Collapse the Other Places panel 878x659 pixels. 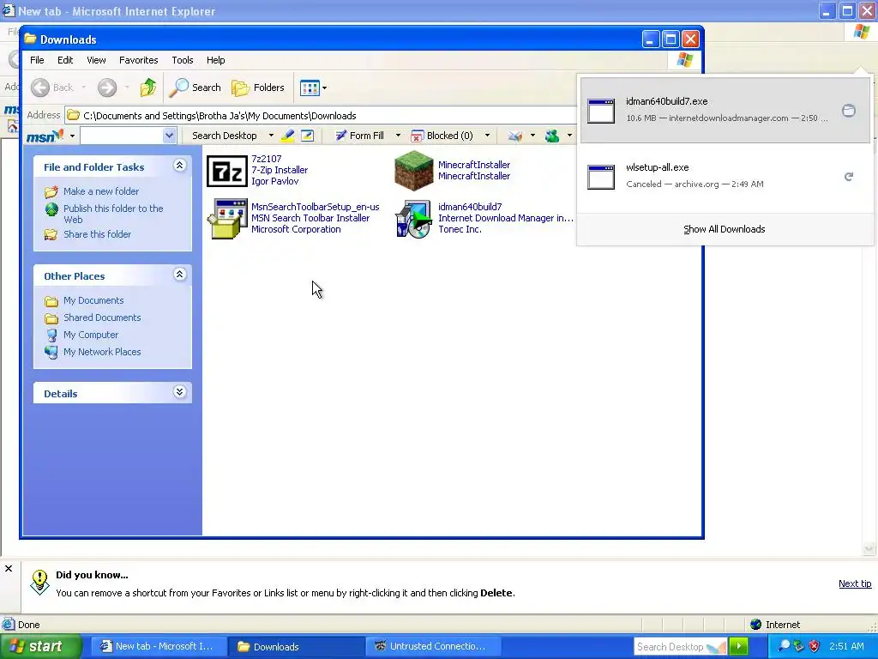tap(179, 274)
